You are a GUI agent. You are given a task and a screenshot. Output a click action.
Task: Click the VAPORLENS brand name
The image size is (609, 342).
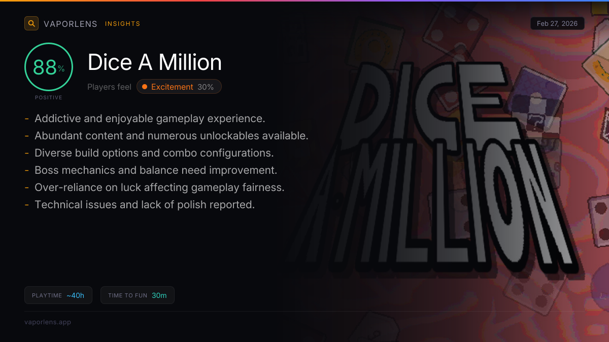[71, 24]
